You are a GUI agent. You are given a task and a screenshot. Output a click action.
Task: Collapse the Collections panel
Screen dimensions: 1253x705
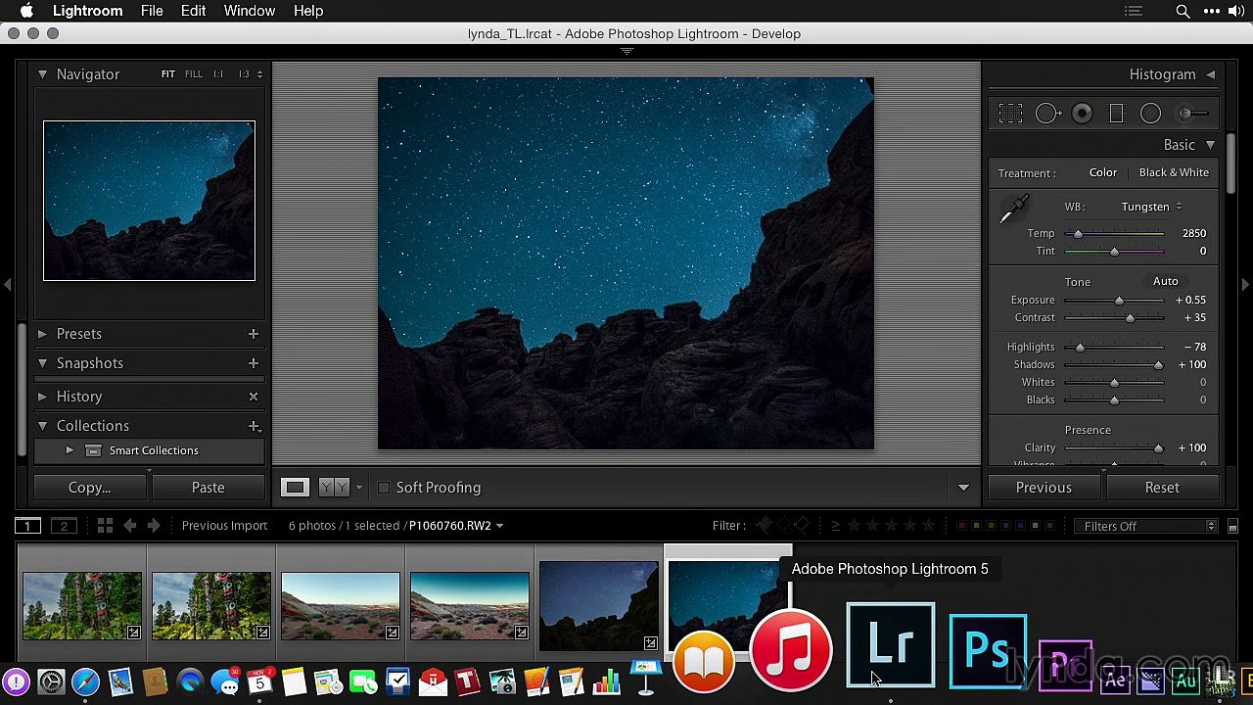click(42, 426)
